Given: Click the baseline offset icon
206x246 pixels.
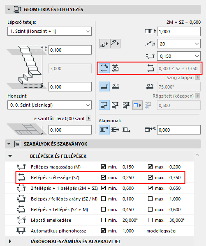Looking at the screenshot, I should [150, 129].
